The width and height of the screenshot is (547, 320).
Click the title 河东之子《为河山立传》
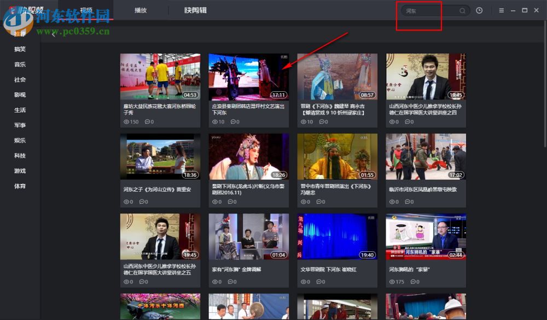(158, 189)
